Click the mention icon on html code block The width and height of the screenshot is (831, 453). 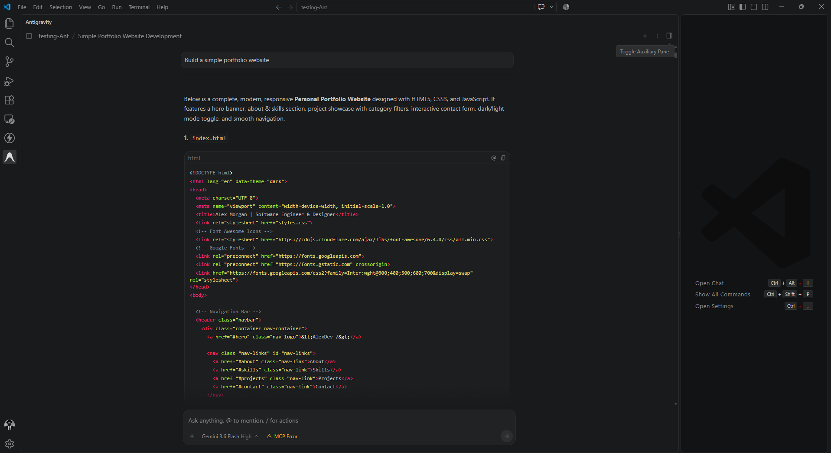point(493,158)
